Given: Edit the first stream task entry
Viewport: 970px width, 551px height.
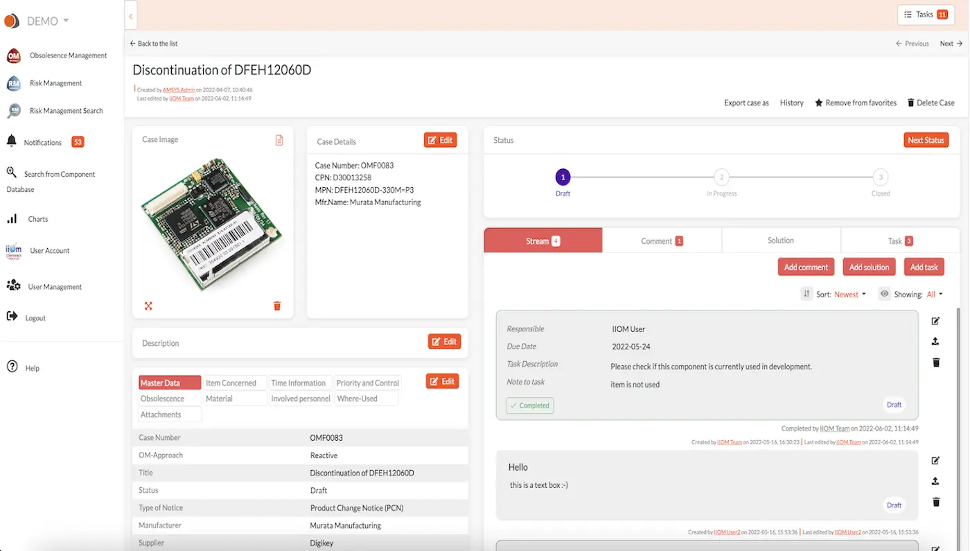Looking at the screenshot, I should pyautogui.click(x=935, y=321).
